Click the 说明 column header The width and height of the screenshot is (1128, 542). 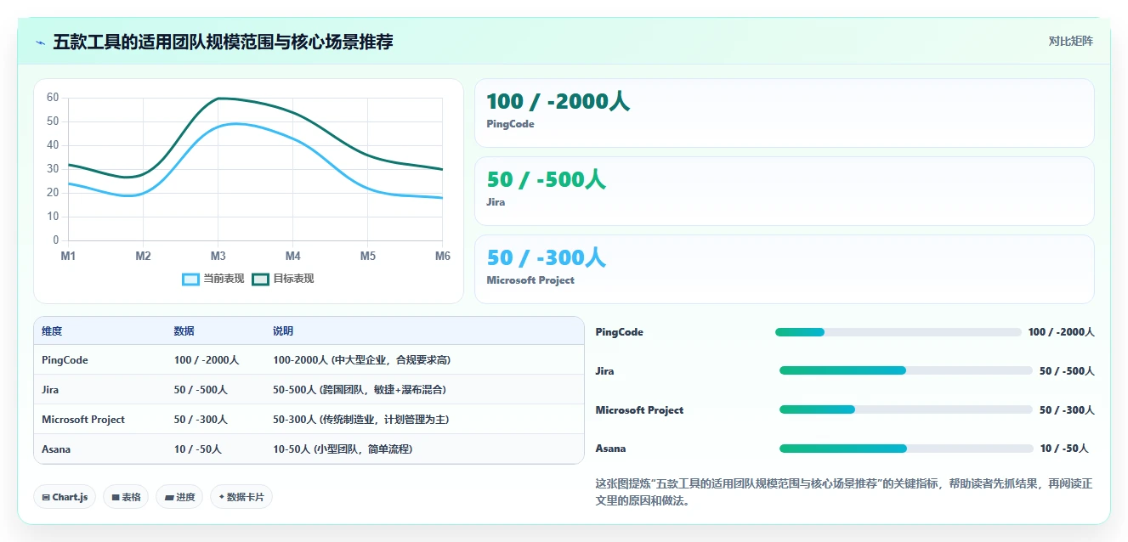pos(283,331)
